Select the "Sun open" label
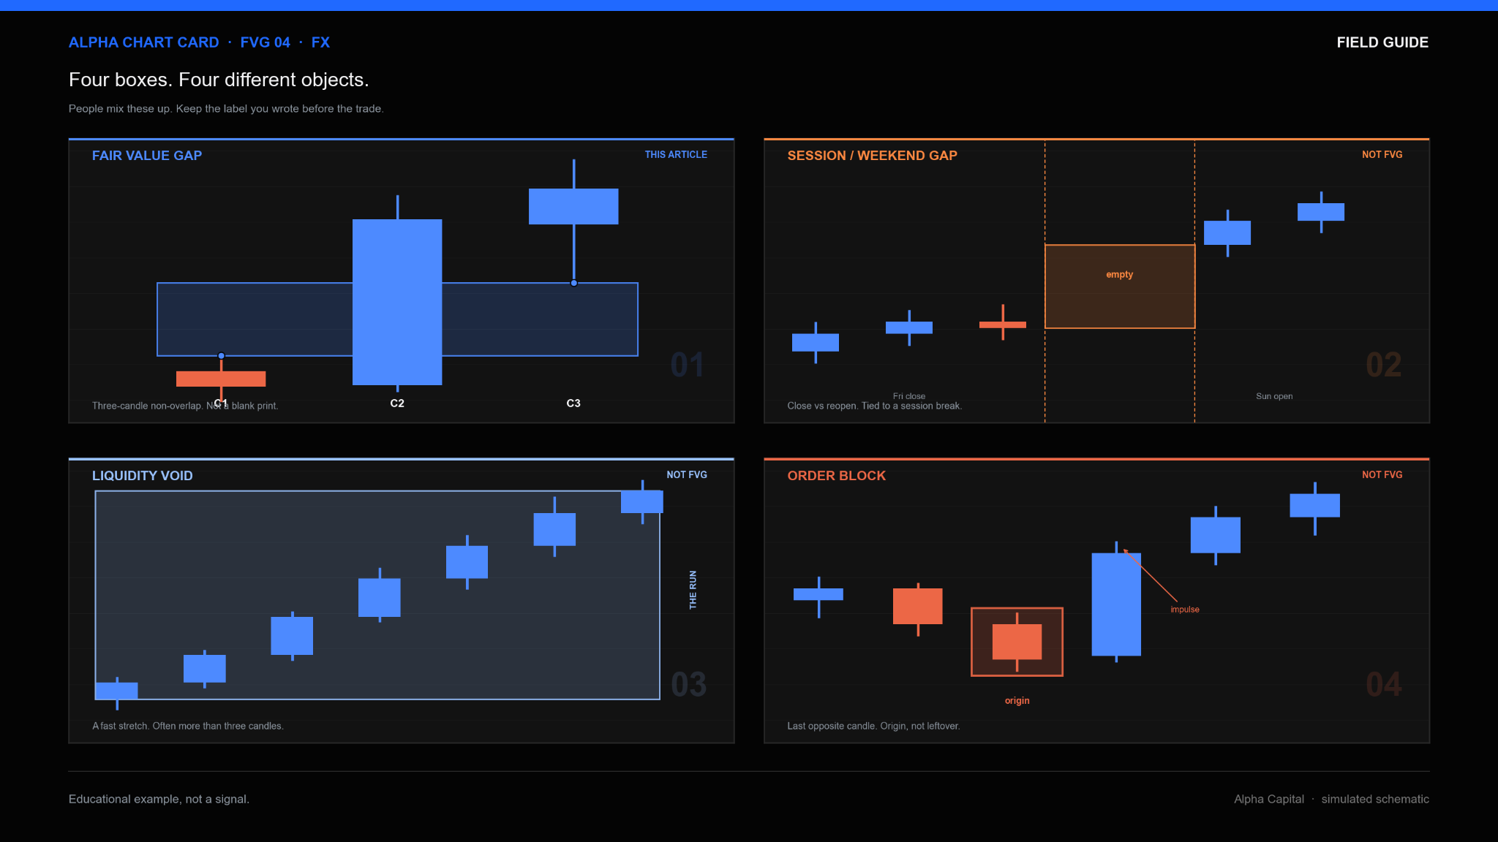 (1274, 396)
